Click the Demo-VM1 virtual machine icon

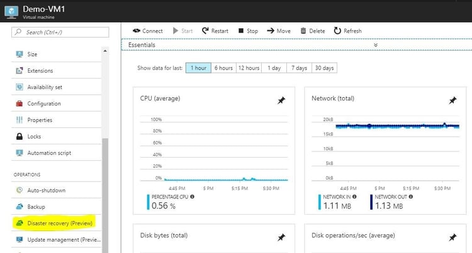[11, 12]
